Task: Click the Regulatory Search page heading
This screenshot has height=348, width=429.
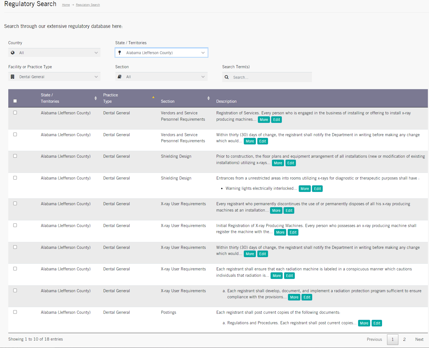Action: (x=30, y=4)
